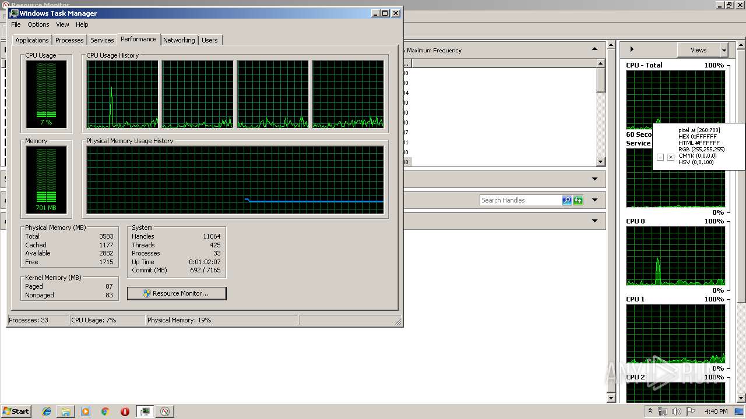Click CPU 1 graph in Resource Monitor
746x419 pixels.
[675, 334]
